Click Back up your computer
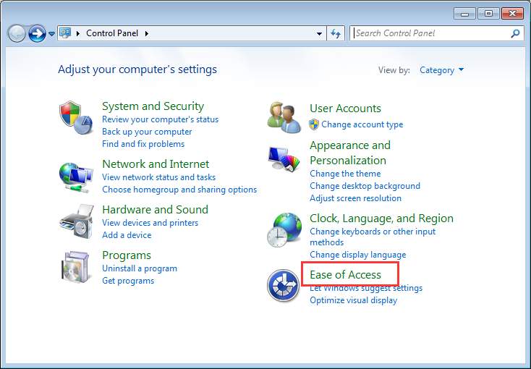 point(147,132)
